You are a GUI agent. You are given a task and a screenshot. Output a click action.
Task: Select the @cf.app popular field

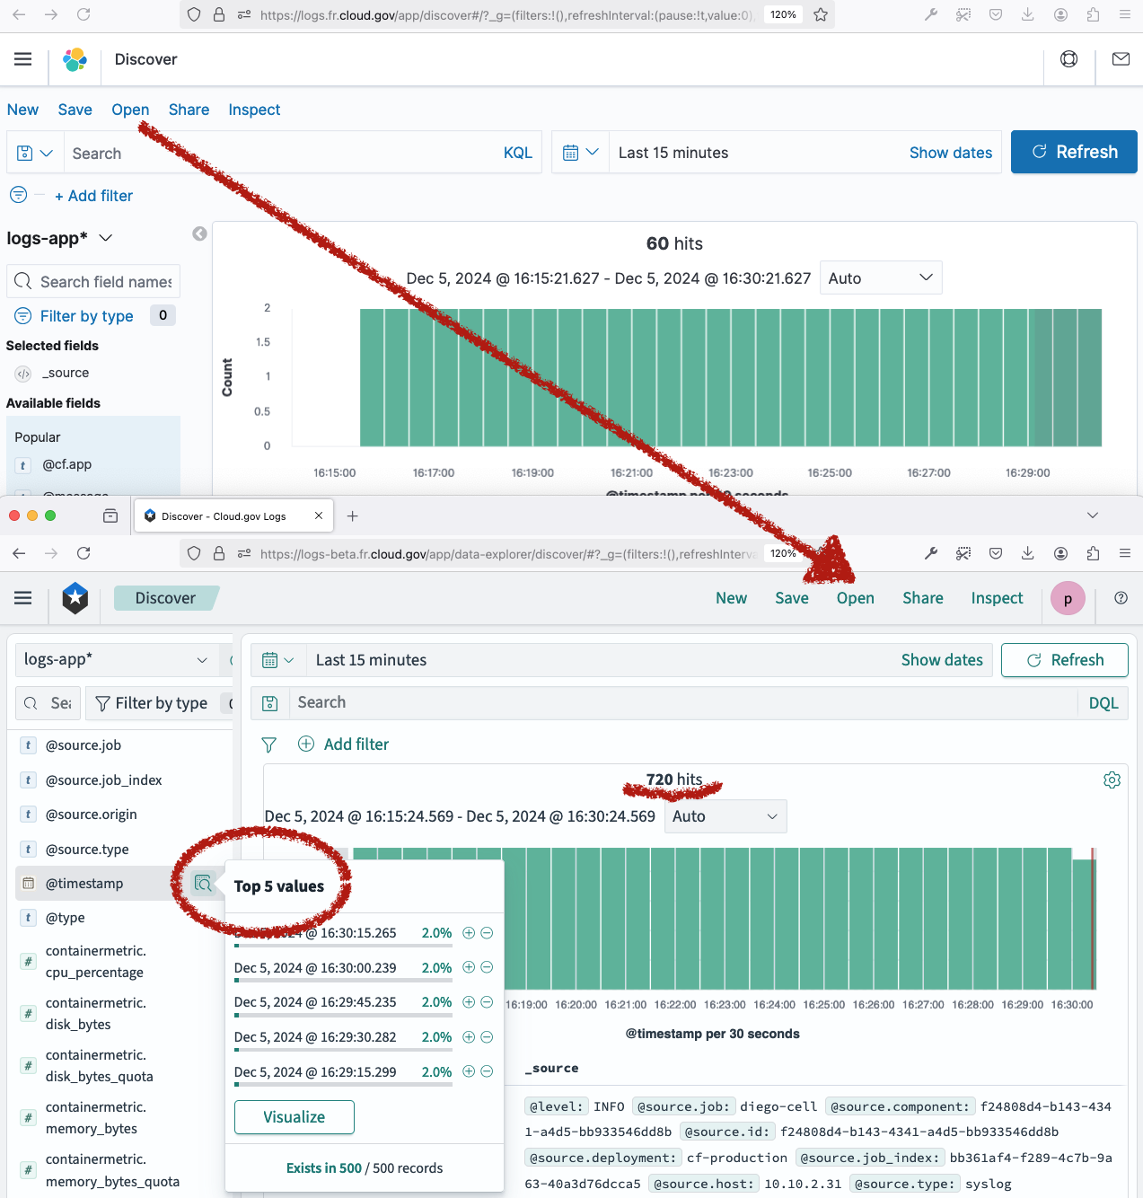pyautogui.click(x=67, y=464)
